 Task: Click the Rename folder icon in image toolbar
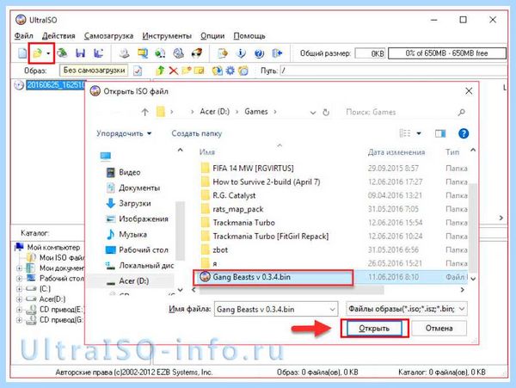coord(199,70)
